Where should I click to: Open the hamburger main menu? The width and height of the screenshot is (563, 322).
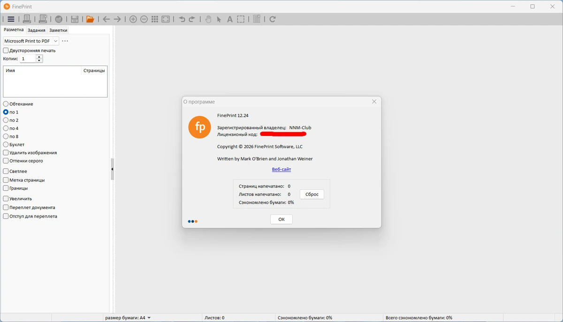tap(11, 19)
